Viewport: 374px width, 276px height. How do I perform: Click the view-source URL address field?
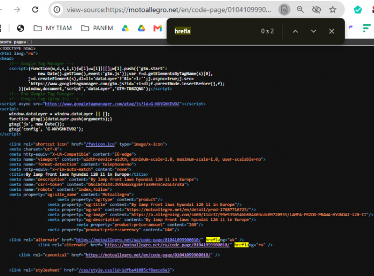(x=169, y=10)
